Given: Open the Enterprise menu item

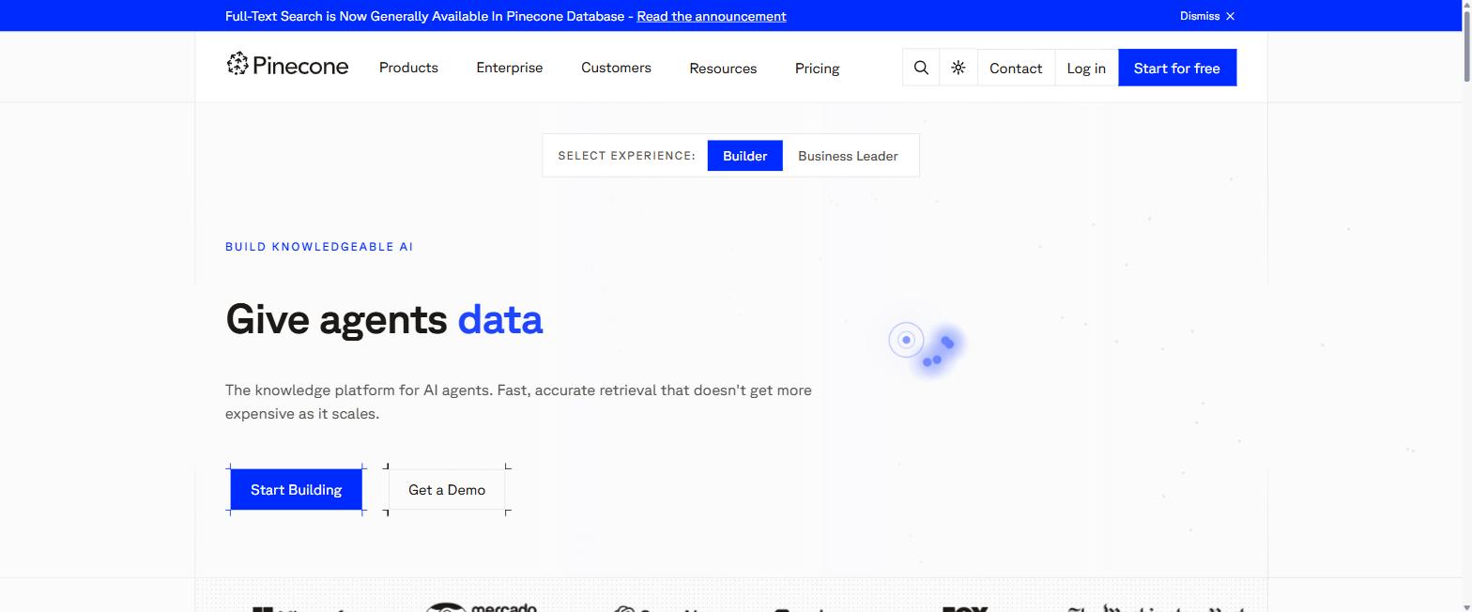Looking at the screenshot, I should [510, 68].
